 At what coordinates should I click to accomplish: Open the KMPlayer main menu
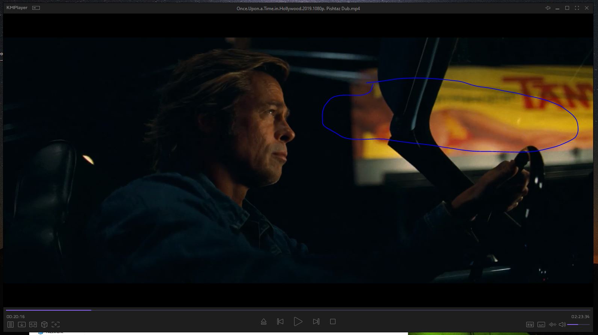(x=17, y=8)
